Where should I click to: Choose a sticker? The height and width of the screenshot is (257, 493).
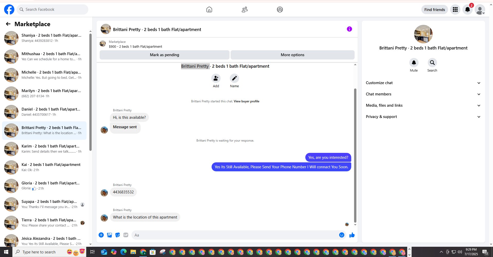click(x=118, y=235)
